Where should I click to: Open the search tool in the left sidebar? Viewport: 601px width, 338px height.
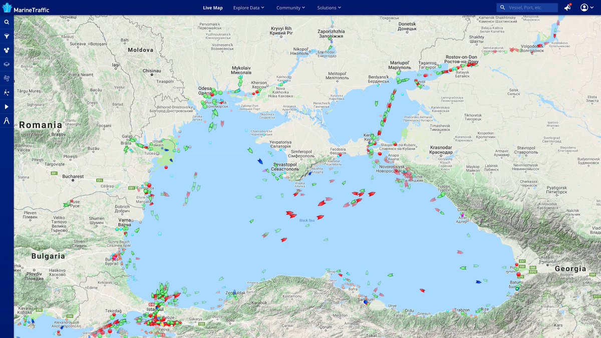pyautogui.click(x=7, y=22)
